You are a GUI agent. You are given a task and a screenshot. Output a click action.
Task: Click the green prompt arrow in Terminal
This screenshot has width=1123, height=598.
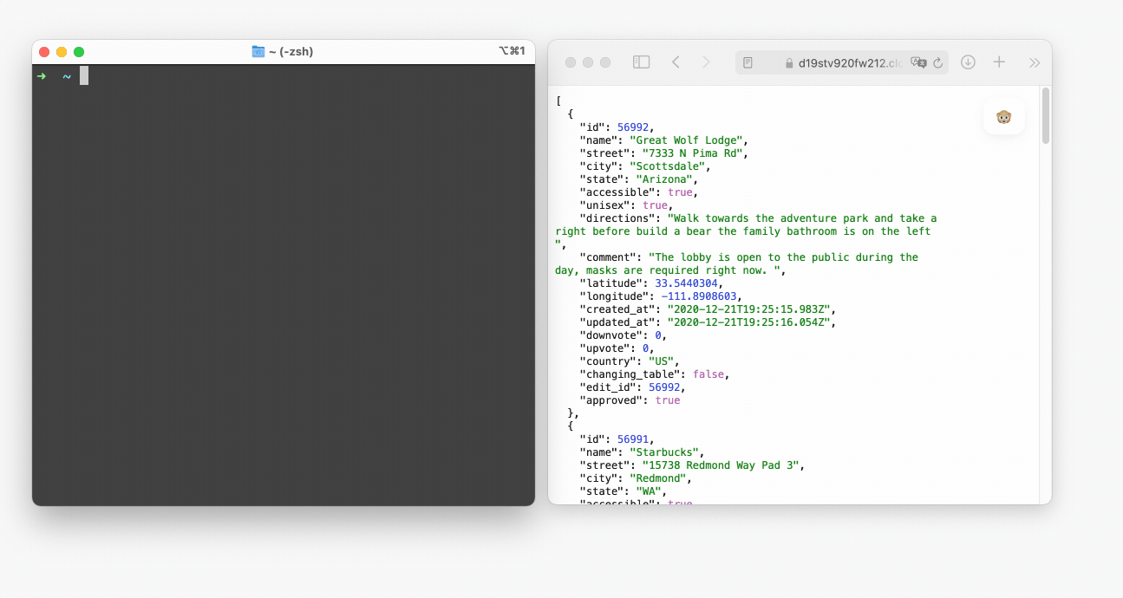pos(42,76)
